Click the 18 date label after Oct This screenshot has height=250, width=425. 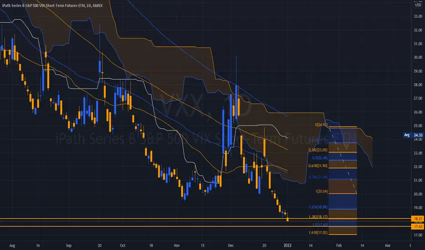(151, 245)
